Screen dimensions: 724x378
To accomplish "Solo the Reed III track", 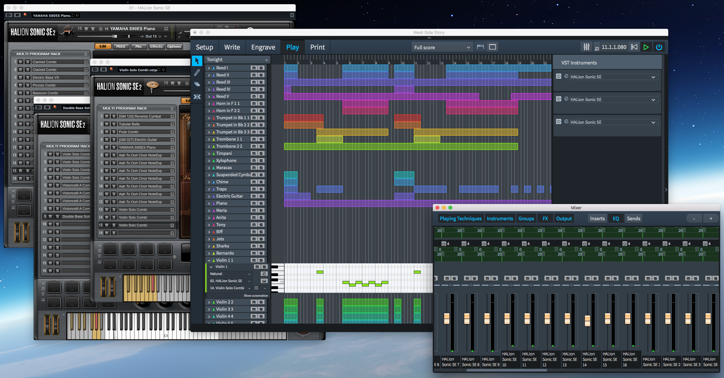I will click(261, 82).
